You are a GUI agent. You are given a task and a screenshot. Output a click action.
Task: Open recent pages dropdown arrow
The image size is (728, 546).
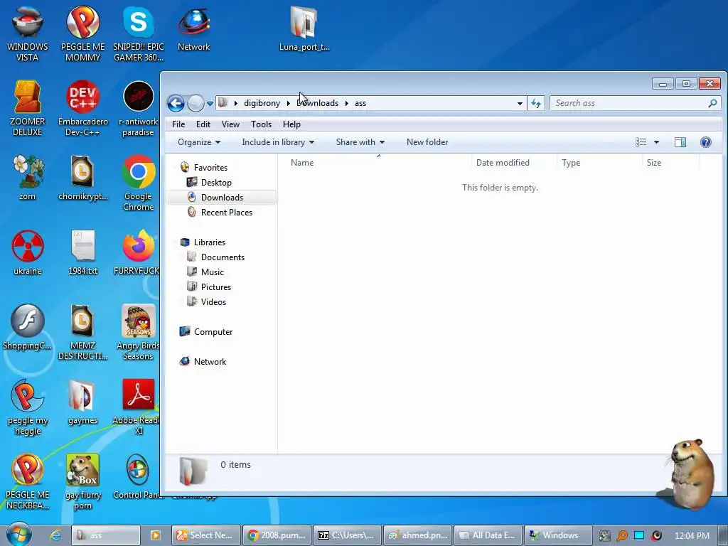pos(210,104)
